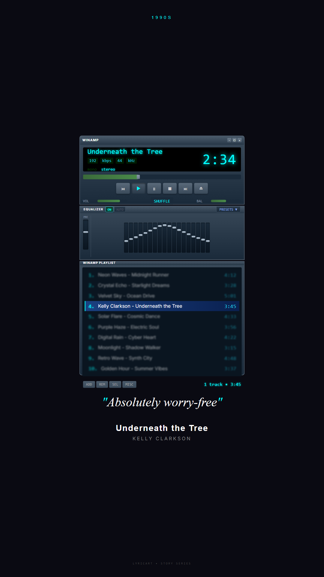Select Purple Haze - Electric Soul track

coord(162,327)
